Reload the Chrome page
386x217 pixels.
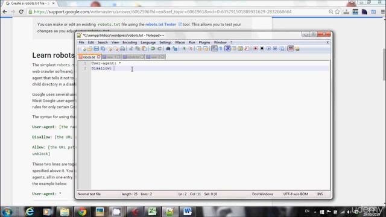point(21,11)
